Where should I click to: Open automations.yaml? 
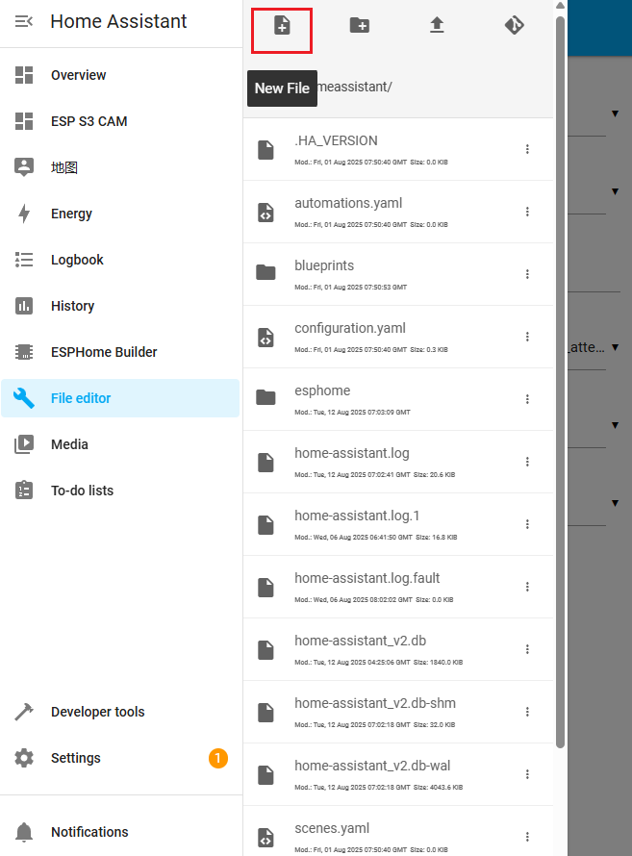pos(398,212)
